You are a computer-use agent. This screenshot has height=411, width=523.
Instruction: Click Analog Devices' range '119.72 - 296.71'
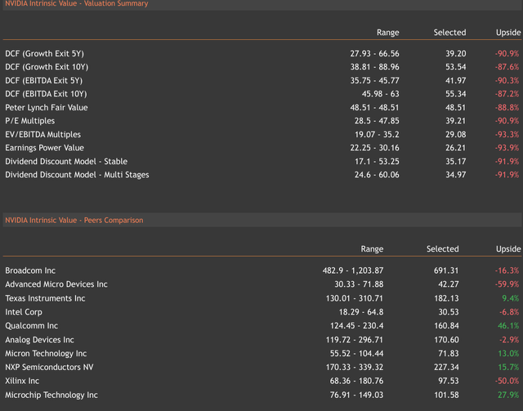(x=355, y=340)
